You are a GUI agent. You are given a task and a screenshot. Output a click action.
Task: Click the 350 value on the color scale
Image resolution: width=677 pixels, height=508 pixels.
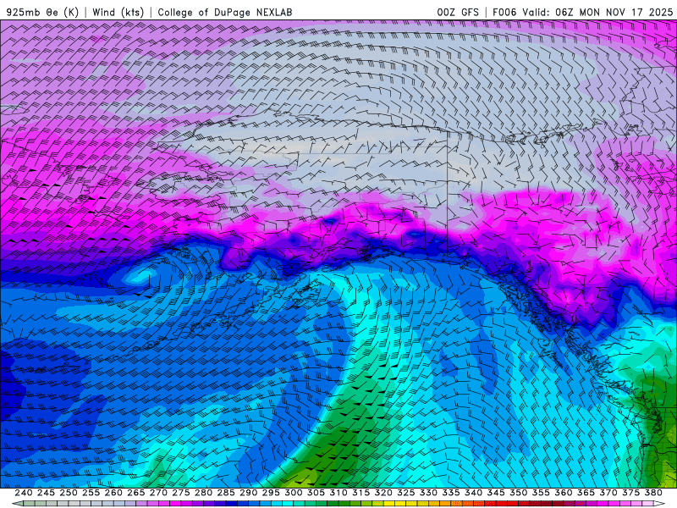pyautogui.click(x=518, y=493)
